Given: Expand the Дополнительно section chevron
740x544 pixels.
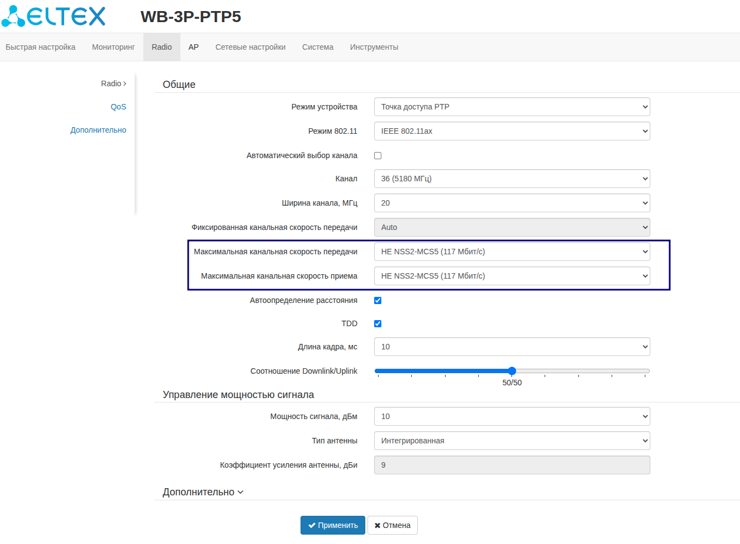Looking at the screenshot, I should coord(240,492).
